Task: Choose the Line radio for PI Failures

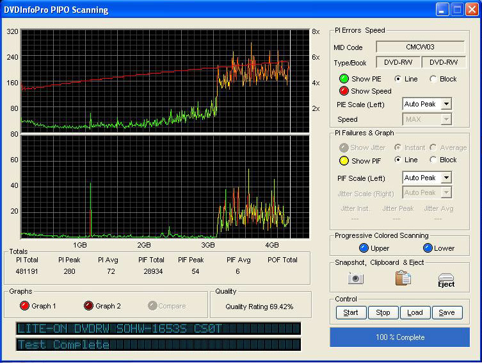Action: click(x=398, y=160)
